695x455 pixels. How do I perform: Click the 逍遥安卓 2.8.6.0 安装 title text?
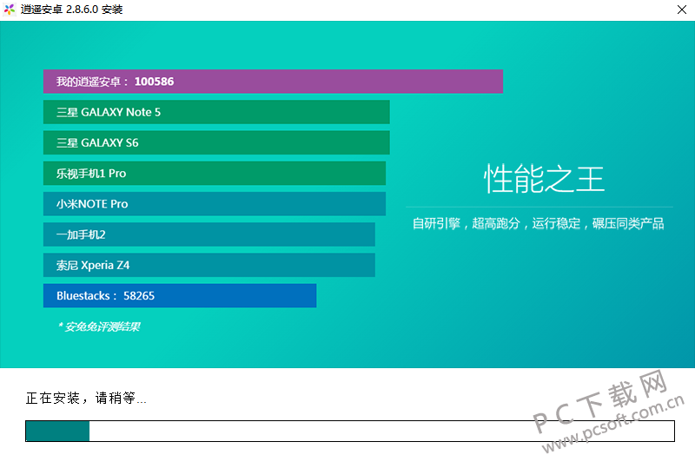(x=71, y=10)
